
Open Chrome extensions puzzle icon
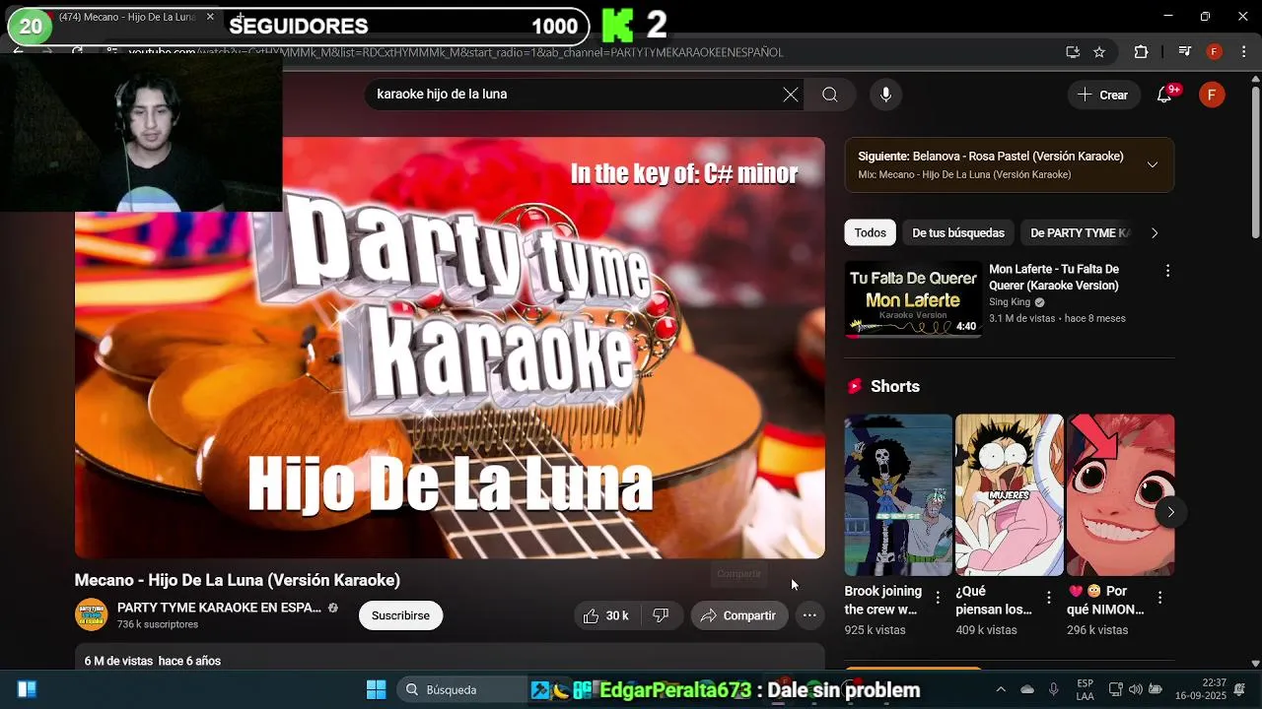coord(1141,52)
